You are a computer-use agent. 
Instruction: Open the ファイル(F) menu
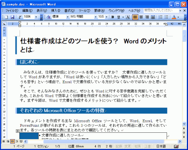coord(12,11)
